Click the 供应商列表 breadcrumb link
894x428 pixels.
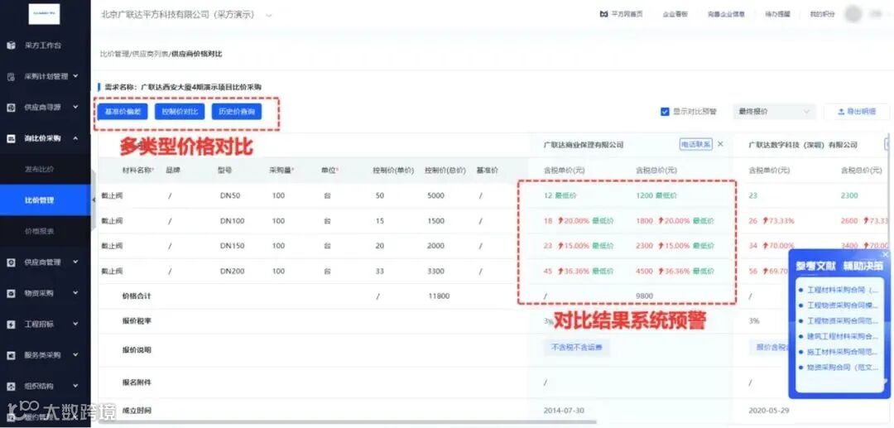(149, 54)
